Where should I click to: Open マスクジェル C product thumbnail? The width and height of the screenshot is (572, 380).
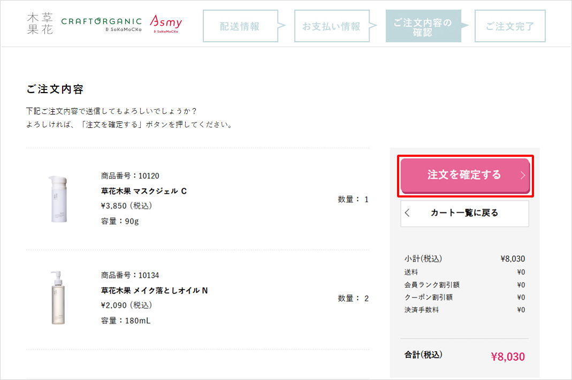(58, 199)
